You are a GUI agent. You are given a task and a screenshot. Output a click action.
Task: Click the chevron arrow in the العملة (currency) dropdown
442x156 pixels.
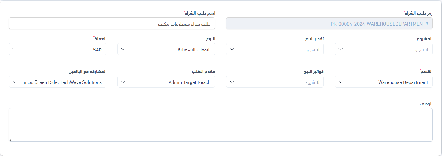tap(15, 49)
